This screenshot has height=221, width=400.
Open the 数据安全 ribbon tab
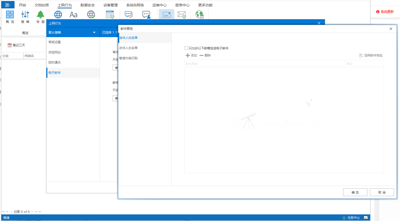tap(88, 5)
